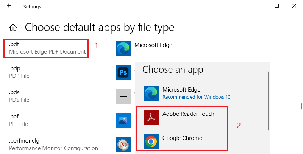Choose Adobe Reader Touch from list
Screen dimensions: 303x154
point(188,114)
